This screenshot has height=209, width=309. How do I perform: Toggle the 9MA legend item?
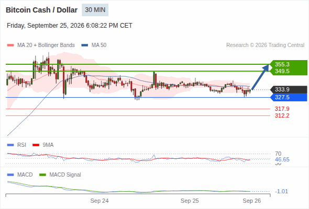tap(43, 145)
